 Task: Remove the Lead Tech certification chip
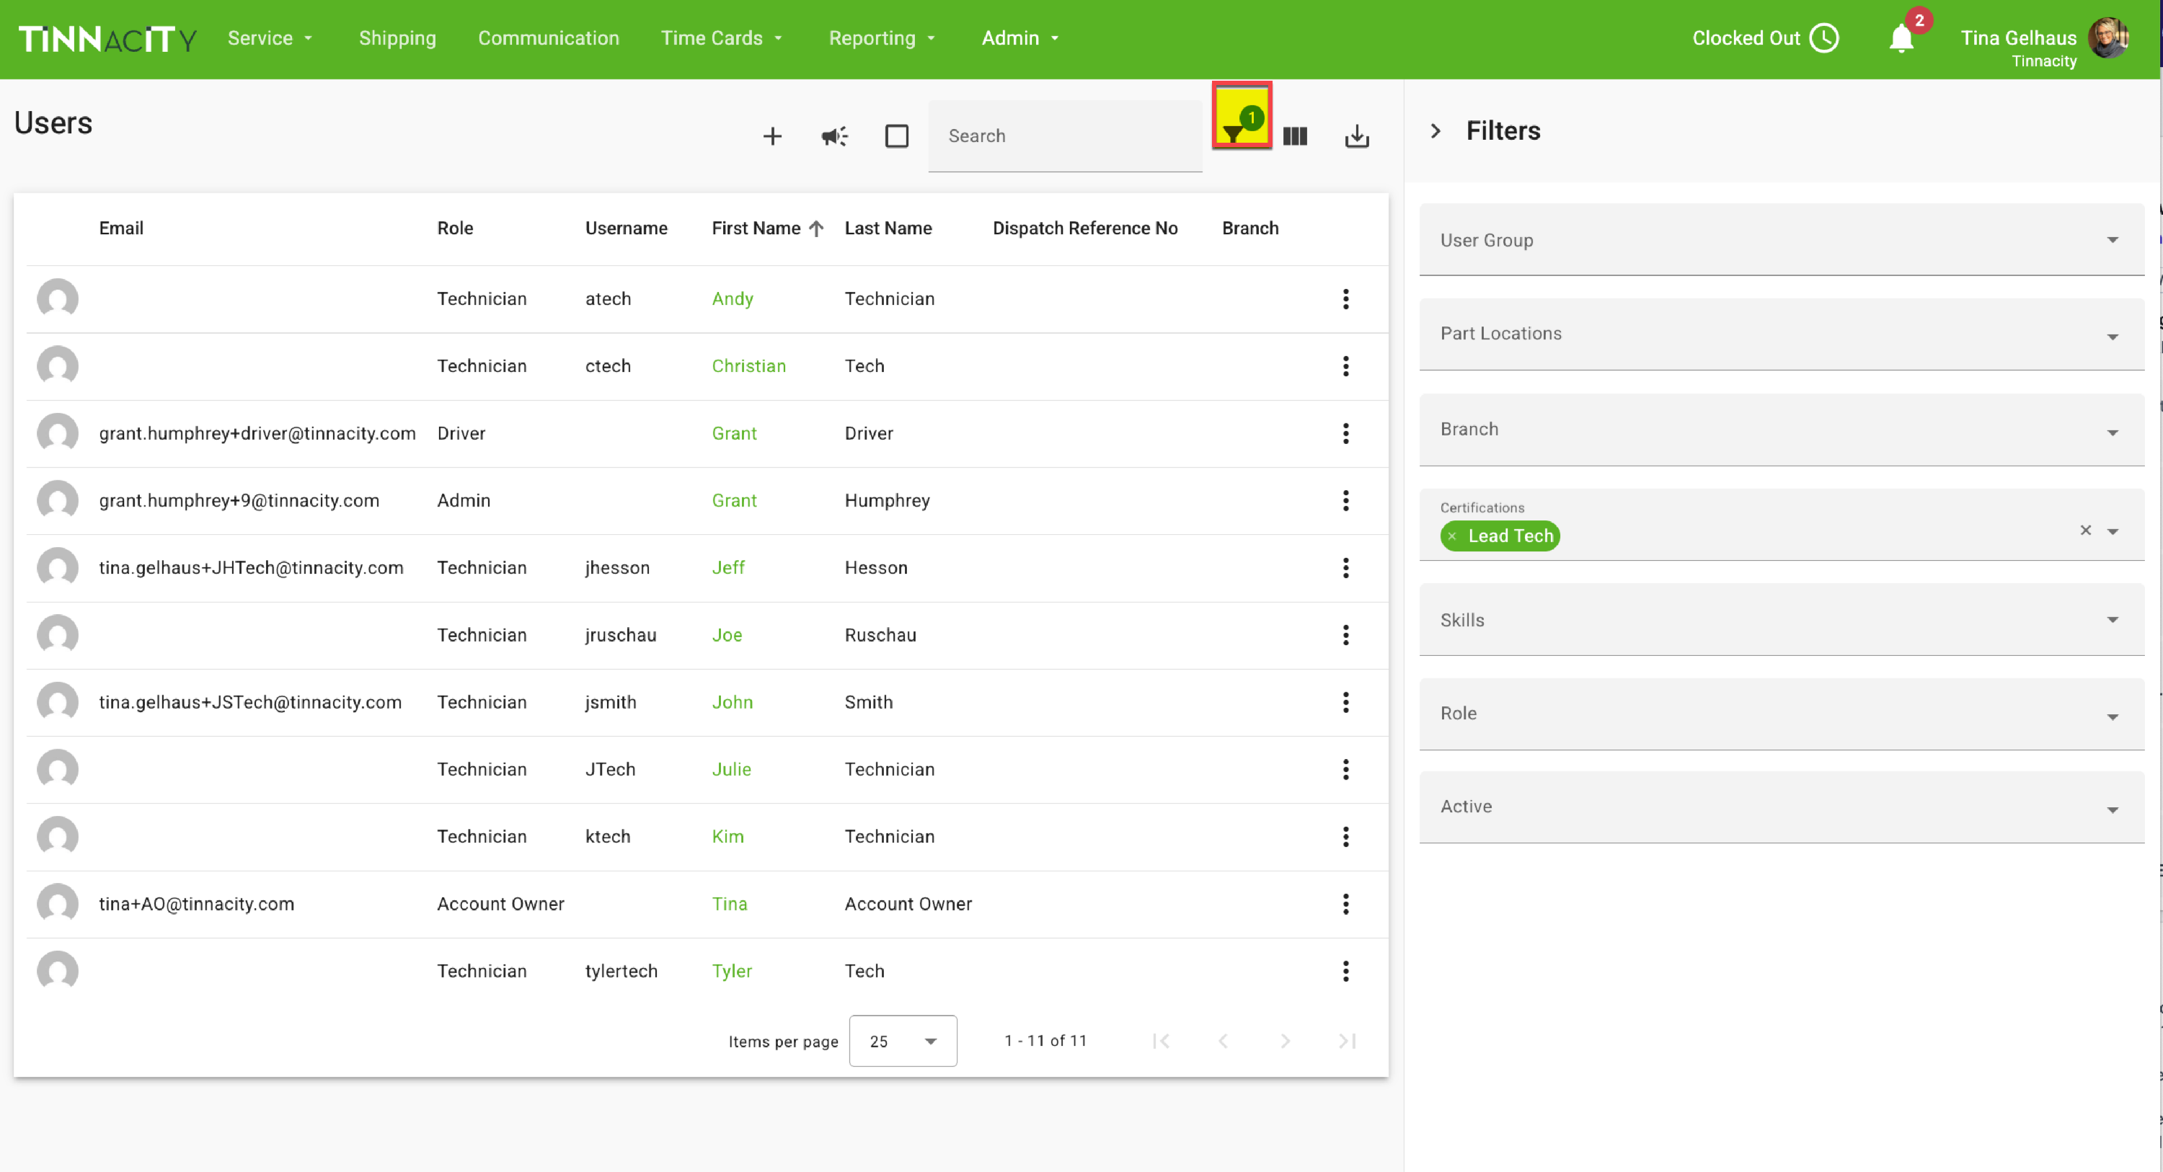click(1452, 536)
